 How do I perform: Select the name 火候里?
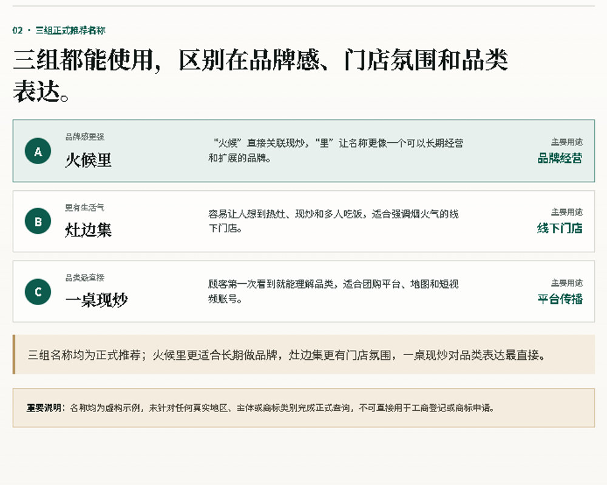[x=88, y=160]
